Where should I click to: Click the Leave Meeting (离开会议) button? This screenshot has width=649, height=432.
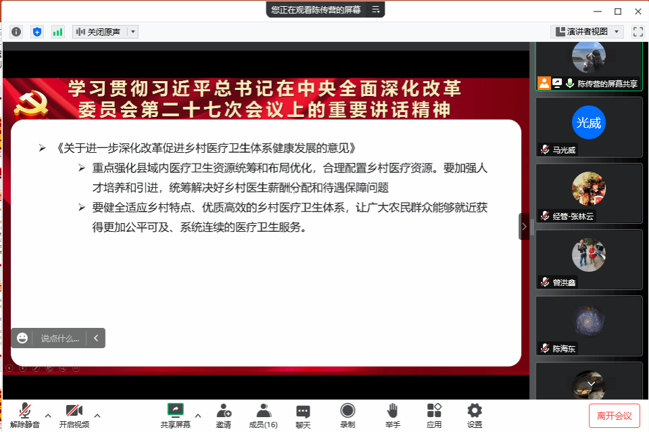[x=614, y=416]
